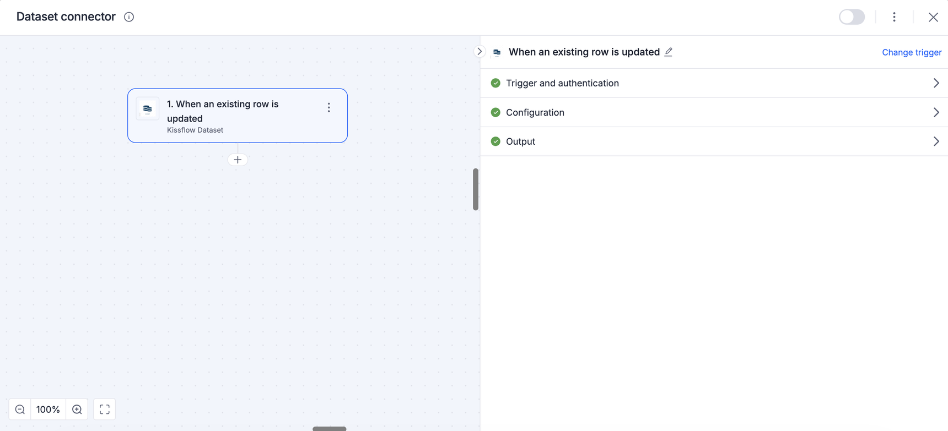This screenshot has height=431, width=948.
Task: Click the 100% zoom level display
Action: click(x=48, y=410)
